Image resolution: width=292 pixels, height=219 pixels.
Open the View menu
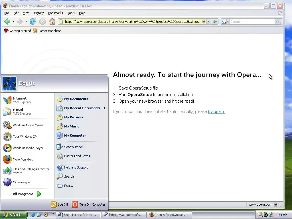coord(26,13)
